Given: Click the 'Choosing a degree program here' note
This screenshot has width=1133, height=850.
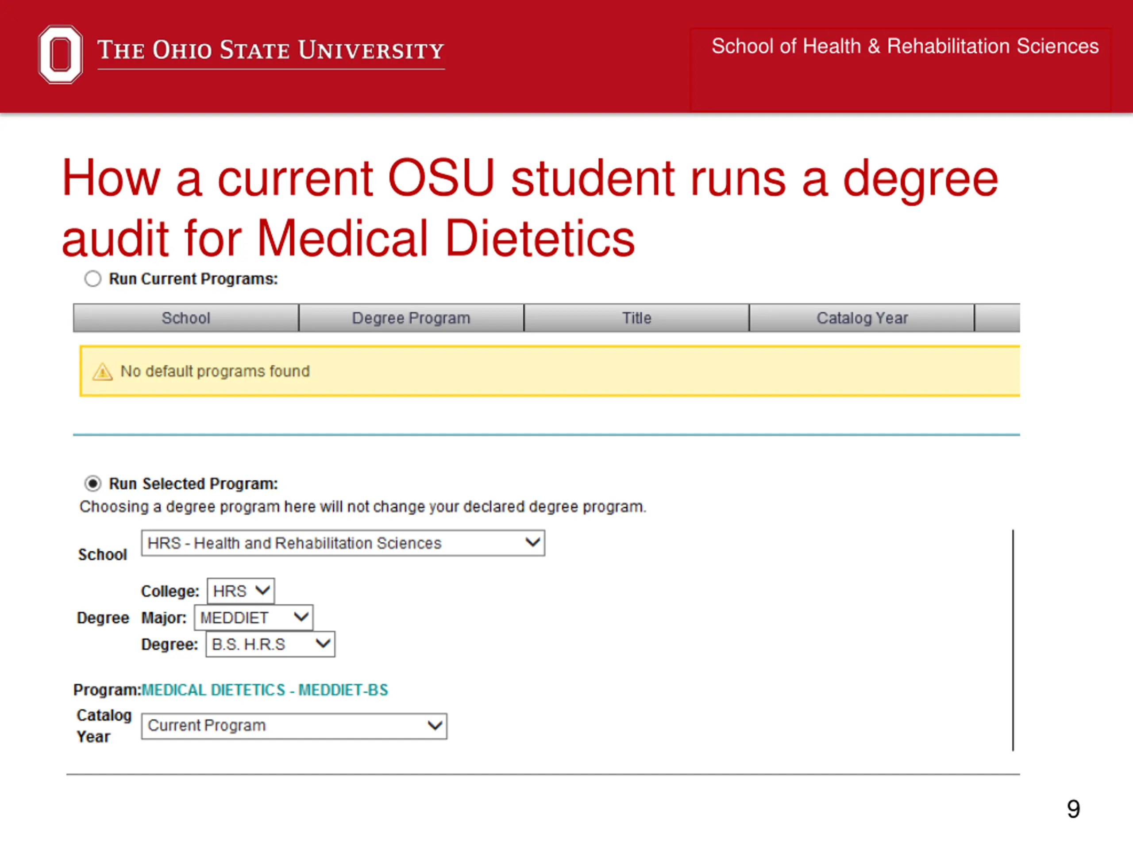Looking at the screenshot, I should point(363,507).
